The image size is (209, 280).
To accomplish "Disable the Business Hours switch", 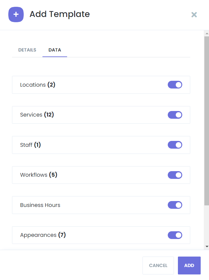I will 175,205.
